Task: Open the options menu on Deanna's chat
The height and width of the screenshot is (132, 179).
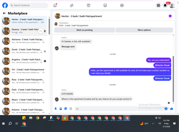Action: pos(41,31)
